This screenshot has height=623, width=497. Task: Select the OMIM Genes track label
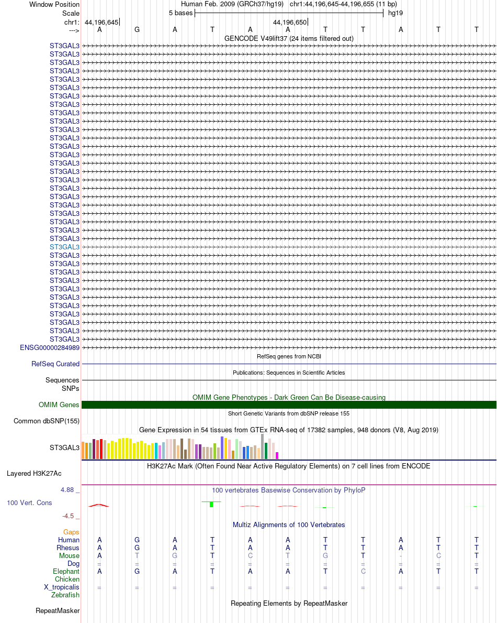coord(59,405)
